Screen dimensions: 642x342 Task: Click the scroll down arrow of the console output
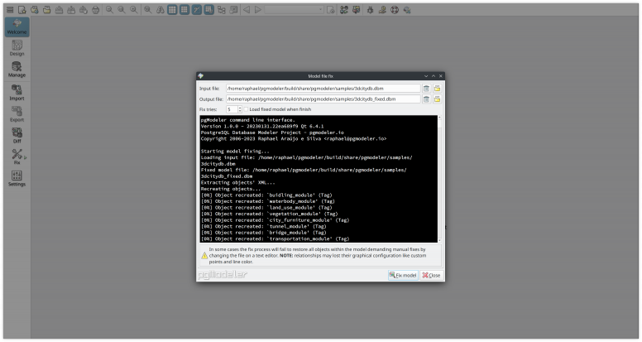pos(440,240)
